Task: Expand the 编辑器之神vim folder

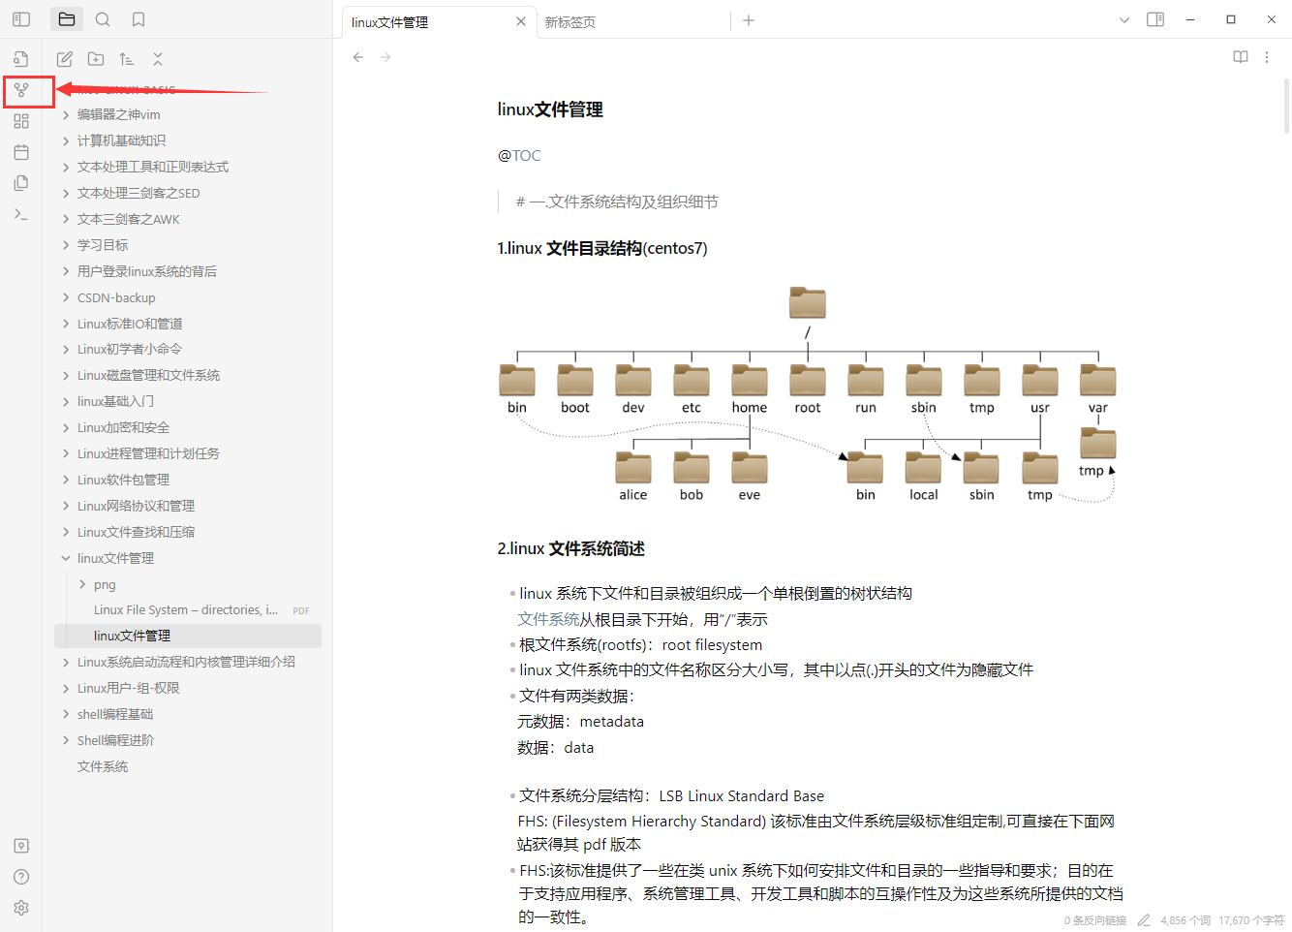Action: [66, 114]
